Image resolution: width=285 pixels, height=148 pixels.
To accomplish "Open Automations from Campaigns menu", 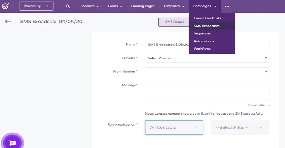I will pyautogui.click(x=204, y=41).
